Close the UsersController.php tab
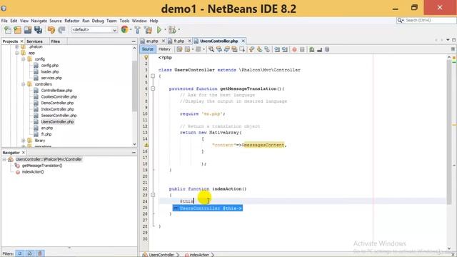457x257 pixels. click(x=243, y=41)
